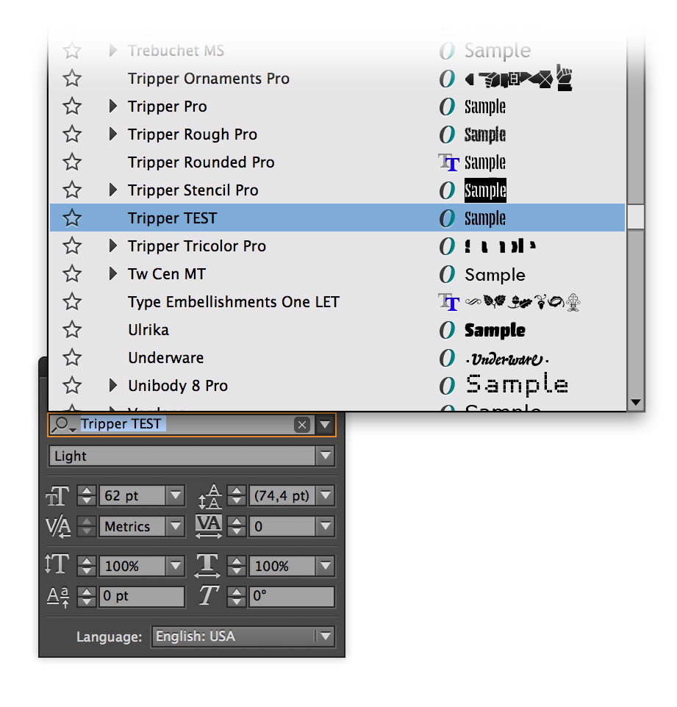Open the English: USA language dropdown
This screenshot has height=707, width=677.
click(x=325, y=636)
